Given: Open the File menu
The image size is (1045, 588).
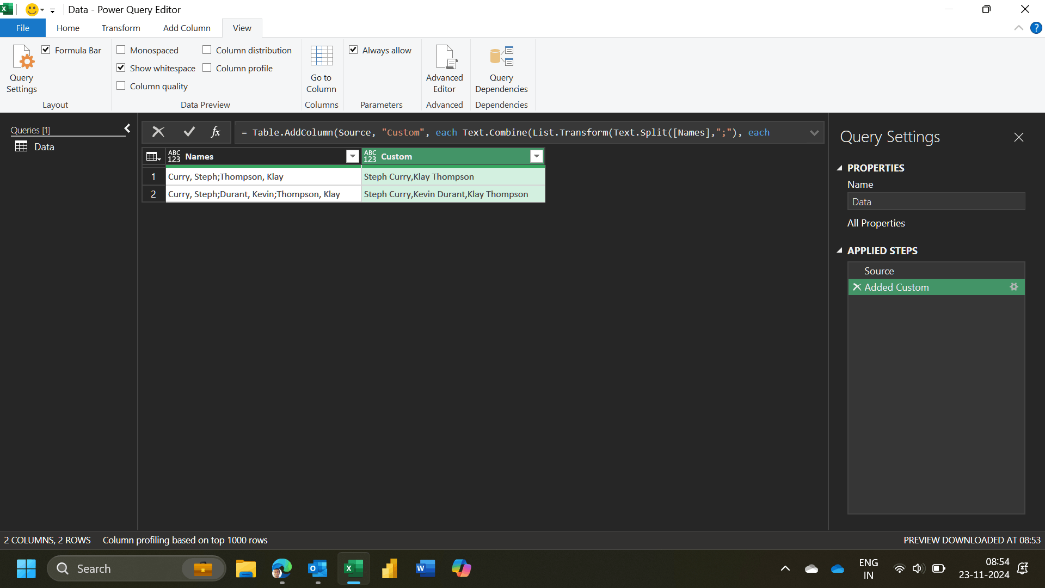Looking at the screenshot, I should 23,28.
